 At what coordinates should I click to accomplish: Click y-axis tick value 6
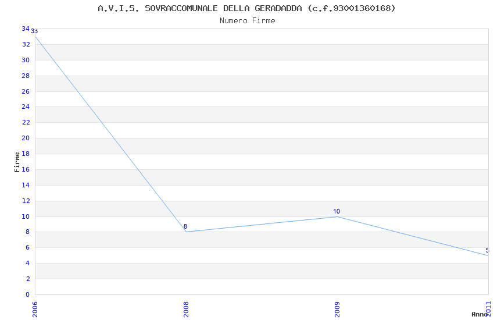tap(28, 247)
